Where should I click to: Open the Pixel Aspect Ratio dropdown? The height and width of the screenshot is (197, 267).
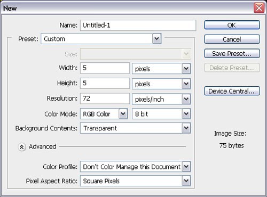coord(136,181)
